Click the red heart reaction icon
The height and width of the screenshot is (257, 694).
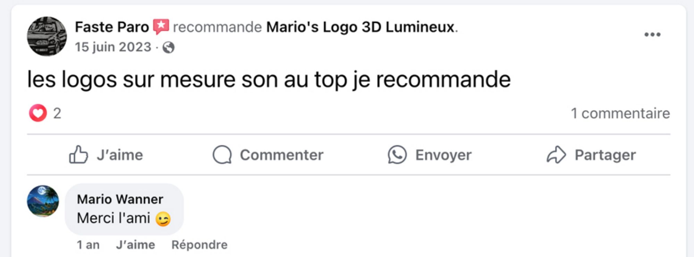[38, 113]
